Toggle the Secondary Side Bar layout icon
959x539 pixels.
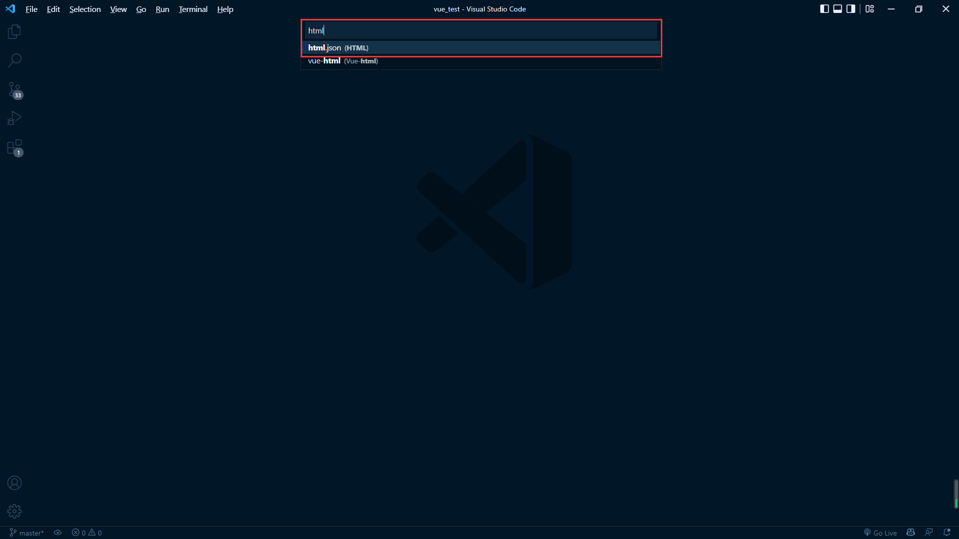[x=851, y=9]
